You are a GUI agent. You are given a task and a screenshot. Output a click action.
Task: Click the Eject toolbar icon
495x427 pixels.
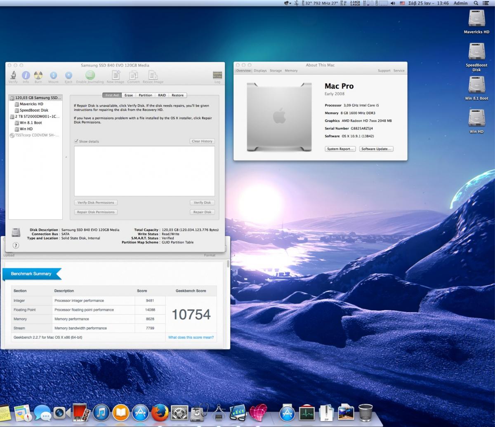68,75
